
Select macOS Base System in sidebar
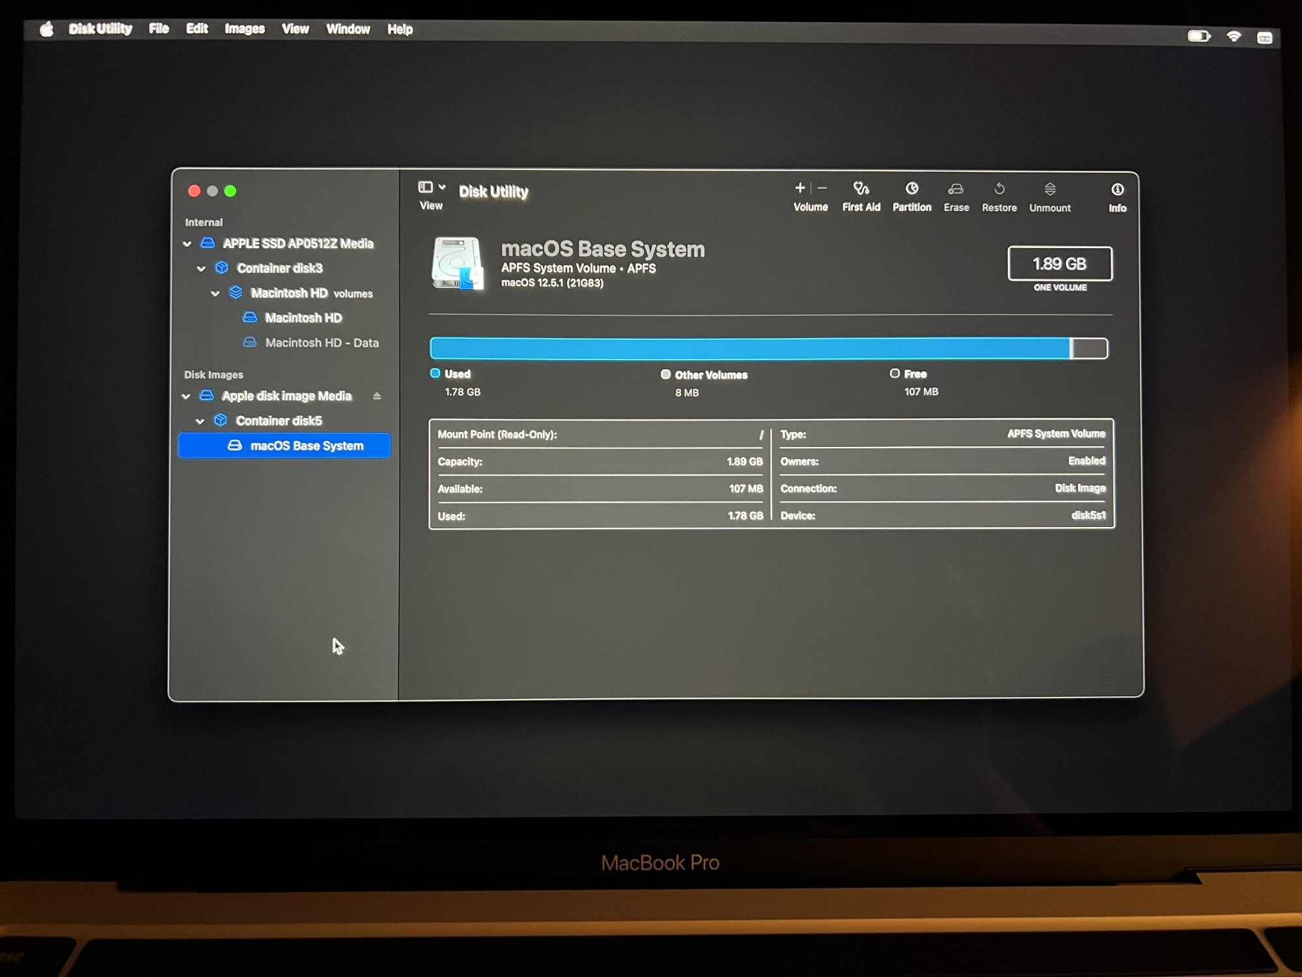[x=284, y=446]
